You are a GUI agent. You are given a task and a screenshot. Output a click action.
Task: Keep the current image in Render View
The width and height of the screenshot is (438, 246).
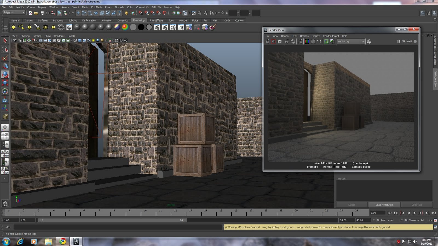tap(327, 42)
